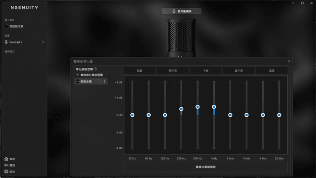Switch to the 低中音 low-mid tab
This screenshot has width=316, height=178.
coord(173,71)
